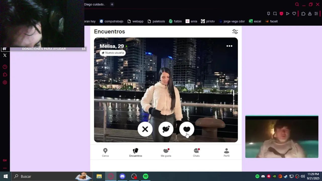This screenshot has width=322, height=181.
Task: Click Melisa's profile photo
Action: pos(166,90)
